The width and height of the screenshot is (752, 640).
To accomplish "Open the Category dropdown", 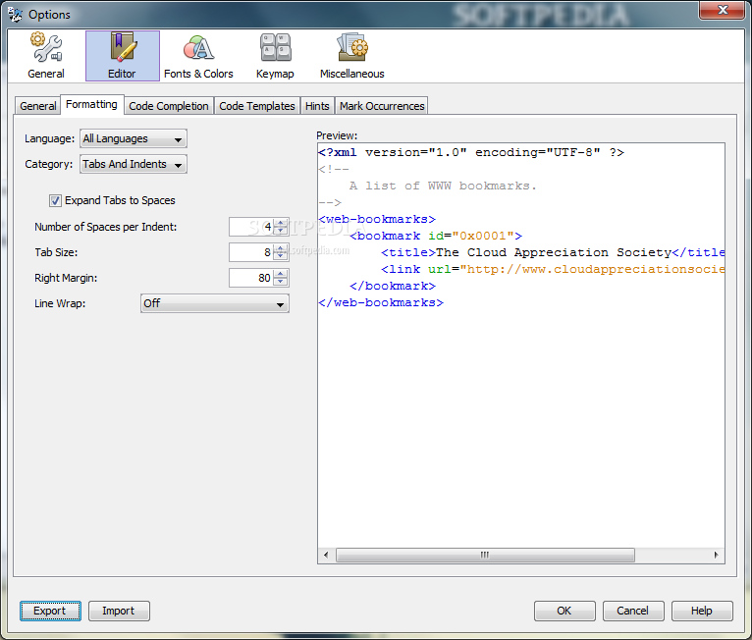I will (134, 164).
